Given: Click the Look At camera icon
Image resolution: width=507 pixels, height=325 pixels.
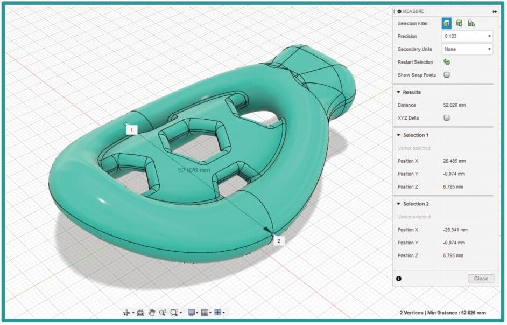Looking at the screenshot, I should 140,312.
